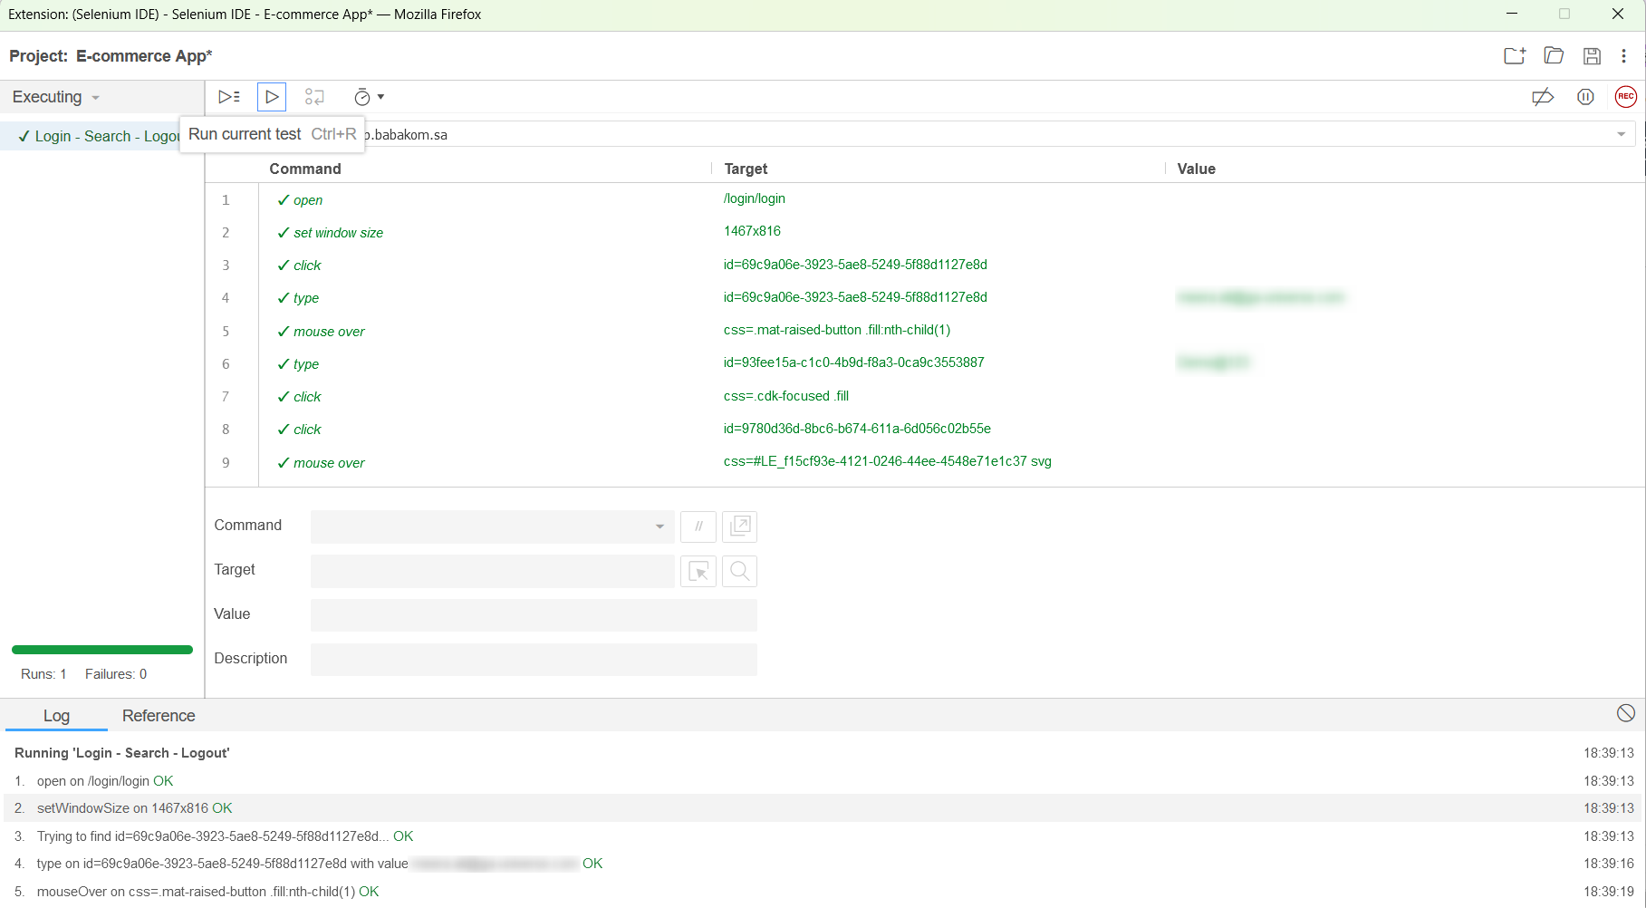Click the Value input field

click(x=534, y=615)
